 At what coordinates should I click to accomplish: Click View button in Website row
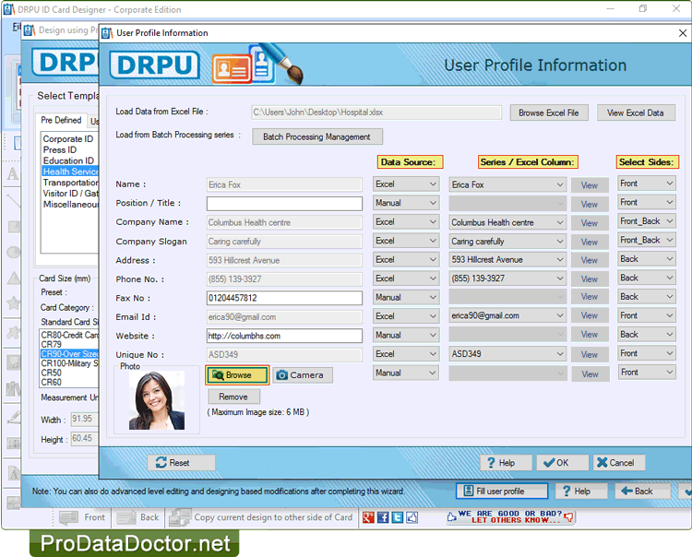pyautogui.click(x=590, y=335)
